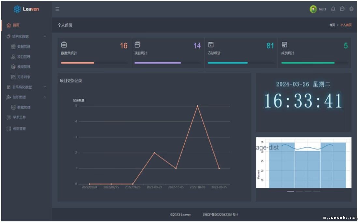Open 项目管理 in the sidebar
This screenshot has height=223, width=358.
tap(23, 57)
